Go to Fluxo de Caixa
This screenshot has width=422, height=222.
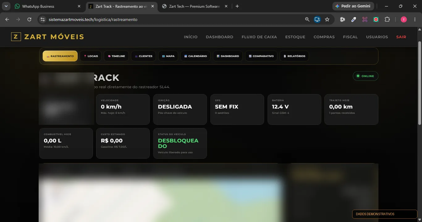[x=259, y=37]
